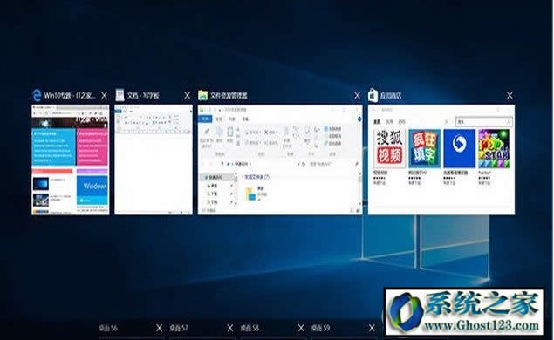Select virtual desktop 桌面 57
This screenshot has height=340, width=554.
[x=179, y=328]
